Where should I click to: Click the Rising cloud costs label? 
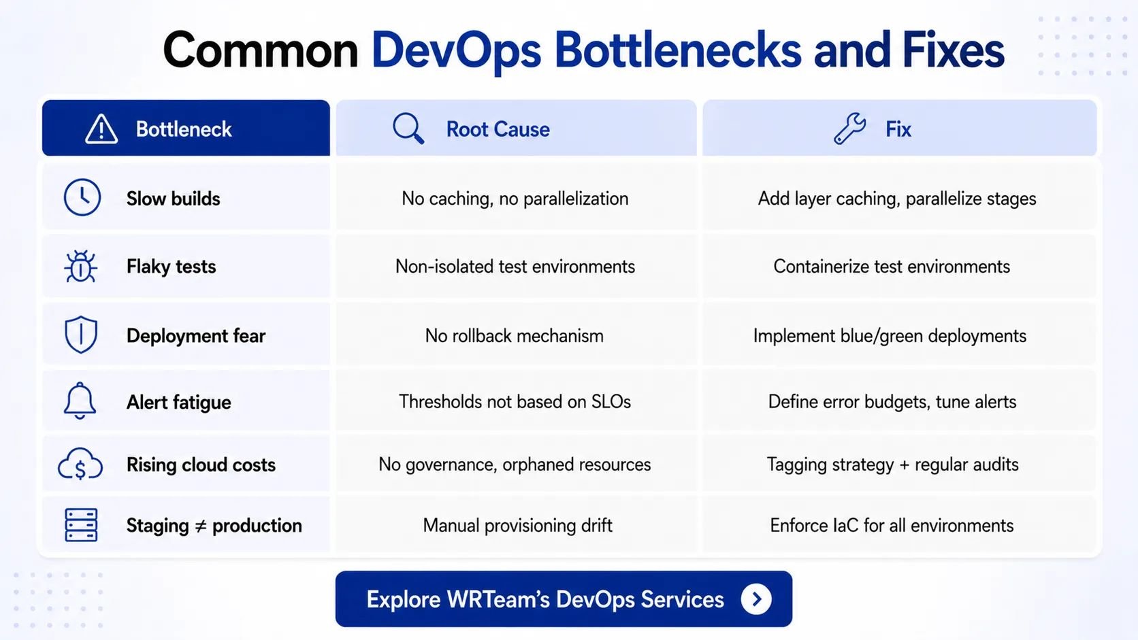201,465
